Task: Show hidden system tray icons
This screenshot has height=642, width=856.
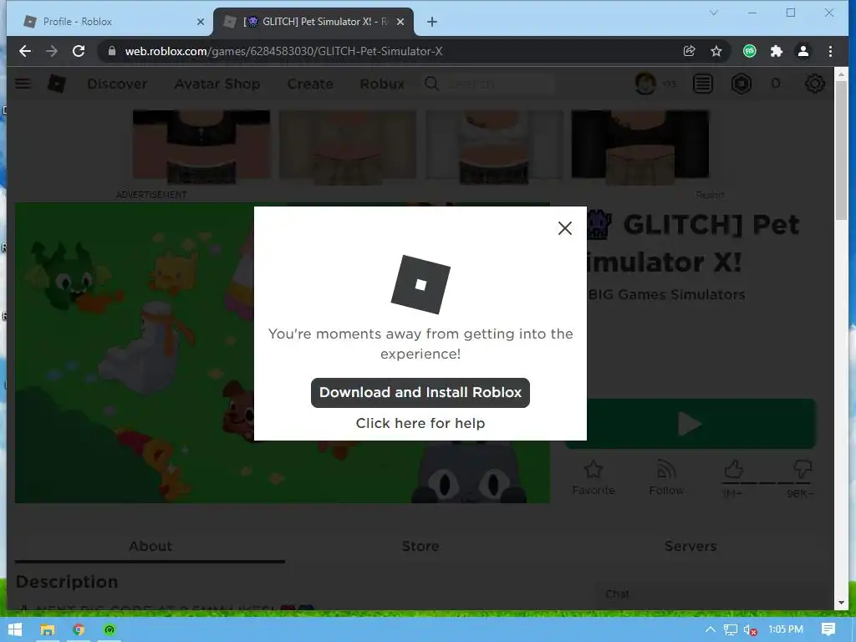Action: coord(711,629)
